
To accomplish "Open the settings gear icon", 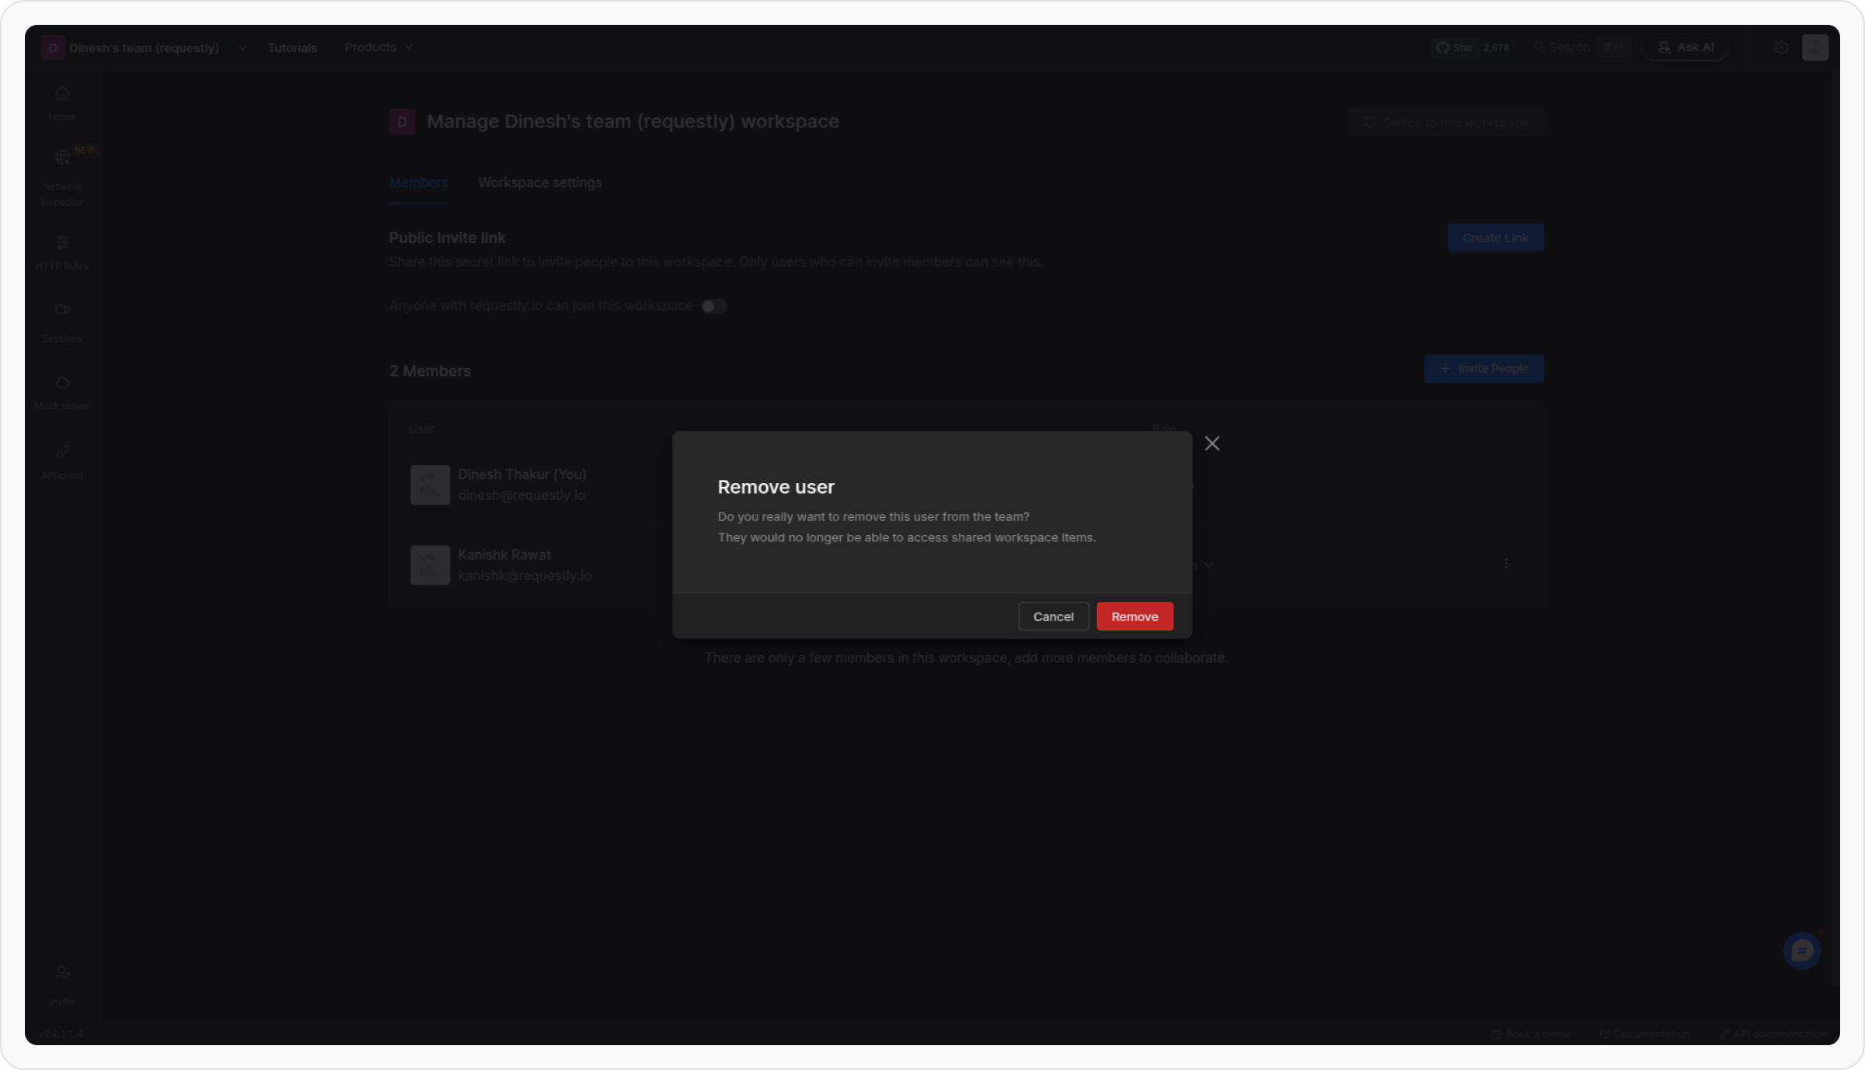I will (x=1781, y=48).
